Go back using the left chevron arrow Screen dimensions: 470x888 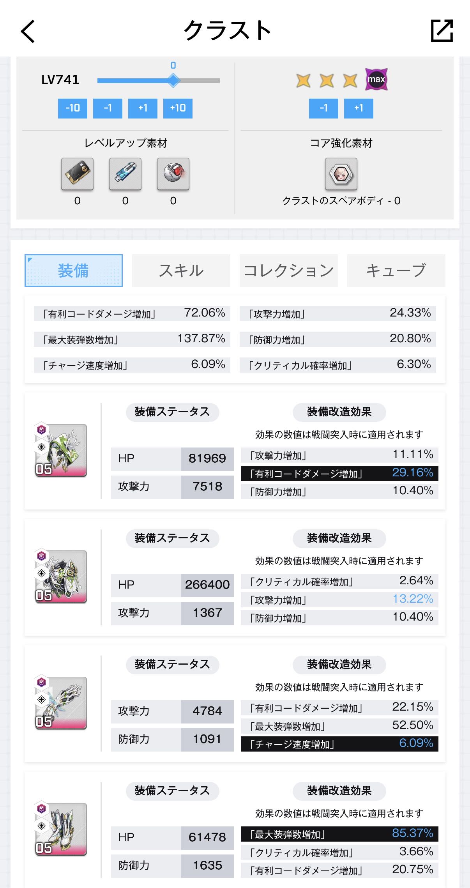[x=28, y=31]
